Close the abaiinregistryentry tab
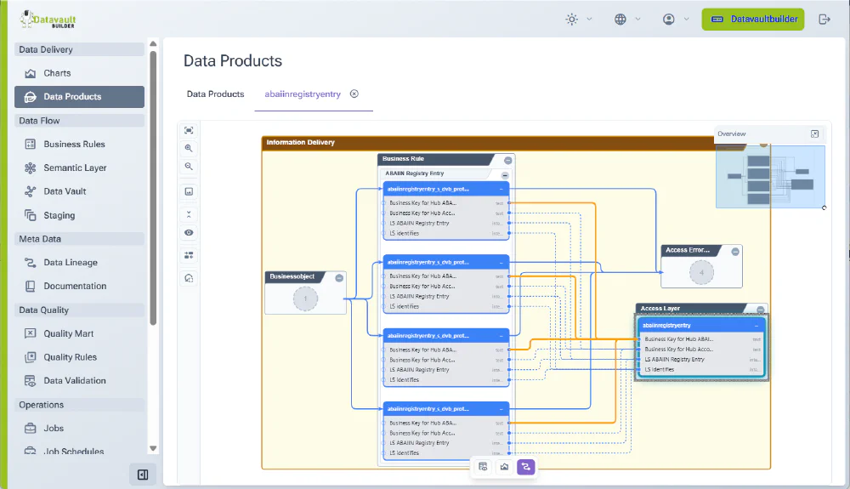The width and height of the screenshot is (850, 489). pos(354,94)
